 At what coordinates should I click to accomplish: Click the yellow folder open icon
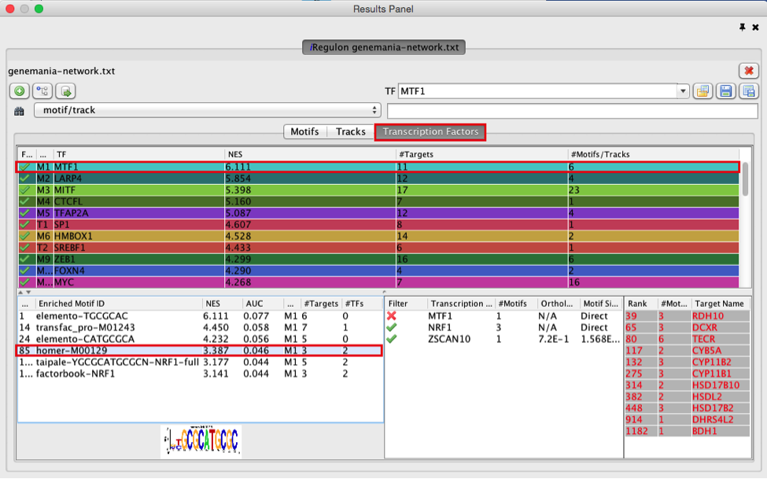(702, 91)
